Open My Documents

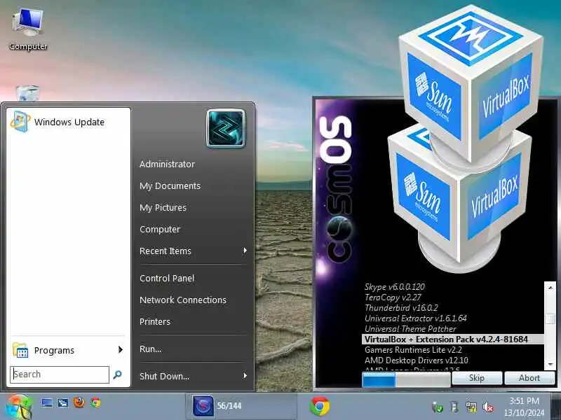(x=170, y=186)
